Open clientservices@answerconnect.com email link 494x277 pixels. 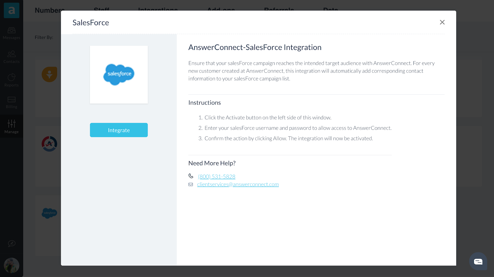tap(238, 184)
